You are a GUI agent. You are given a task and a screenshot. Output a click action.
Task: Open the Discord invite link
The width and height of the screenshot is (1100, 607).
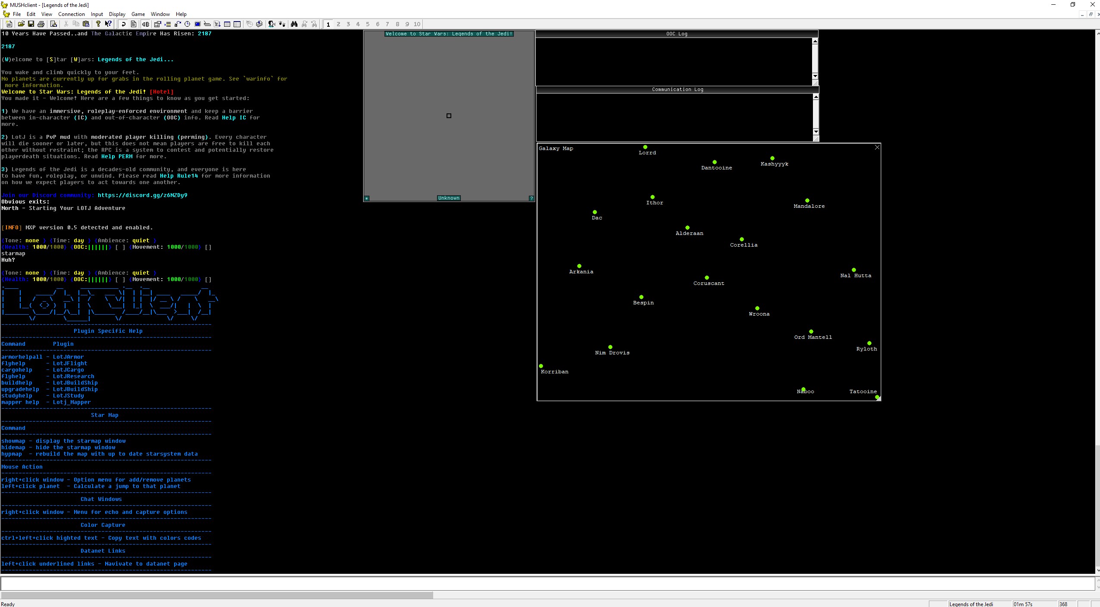143,195
